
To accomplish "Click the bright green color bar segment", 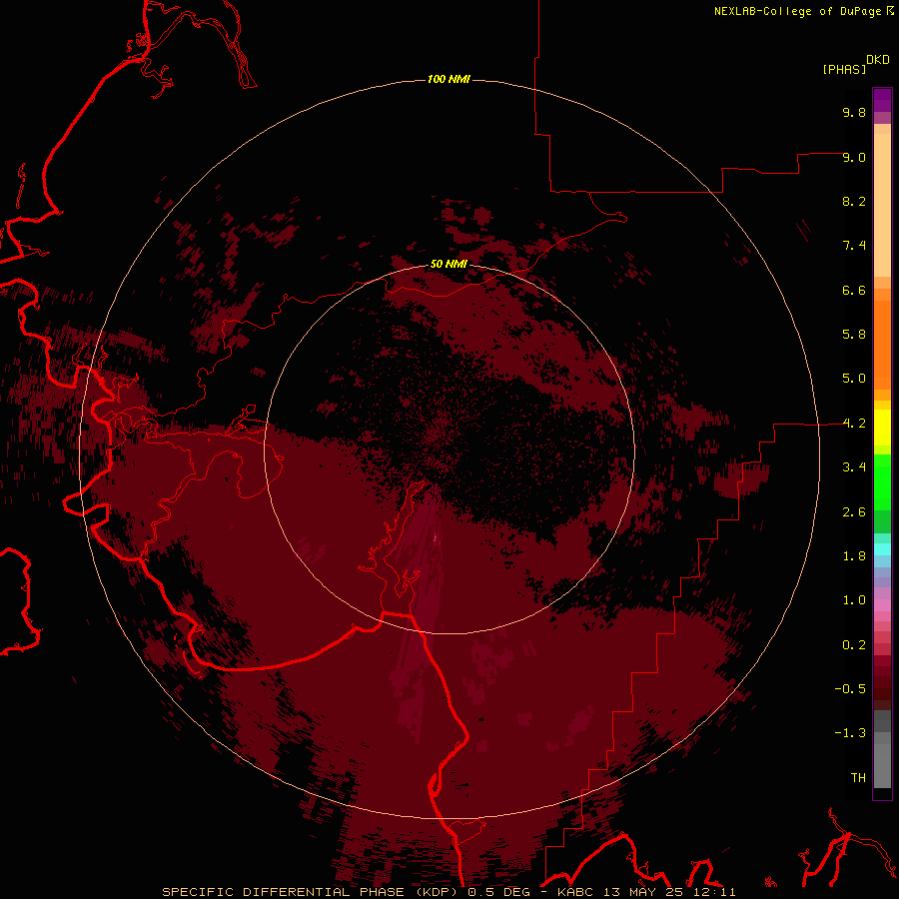I will [x=882, y=481].
